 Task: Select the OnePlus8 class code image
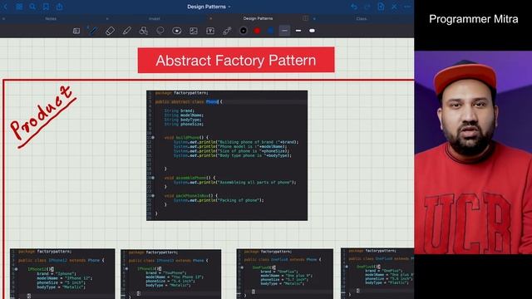(284, 274)
